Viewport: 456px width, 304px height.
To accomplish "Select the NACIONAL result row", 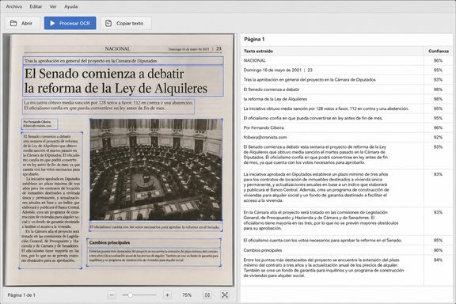I will click(347, 60).
